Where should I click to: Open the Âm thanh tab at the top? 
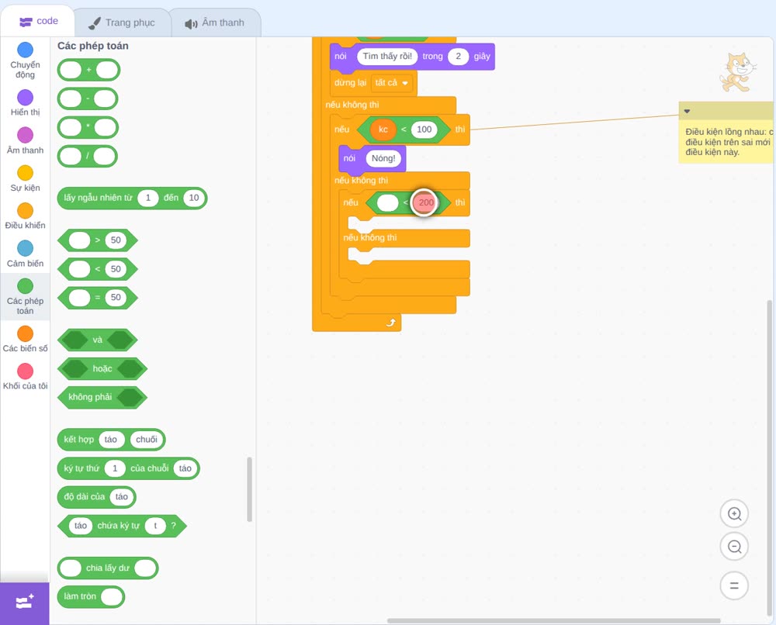[x=215, y=22]
